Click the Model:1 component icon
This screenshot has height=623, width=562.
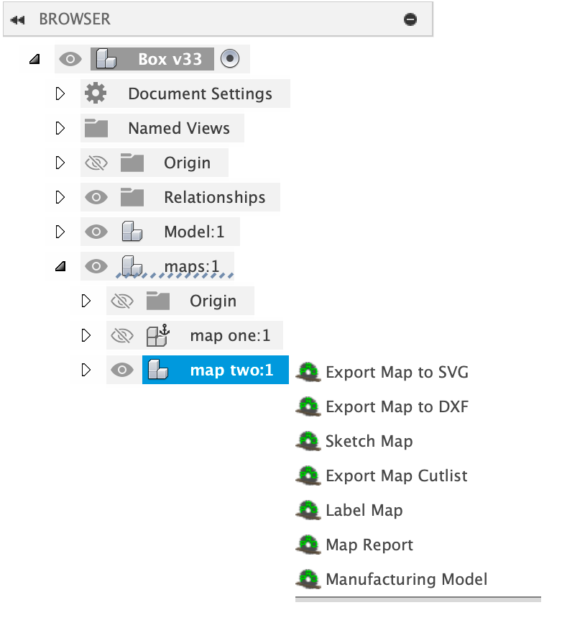pyautogui.click(x=132, y=232)
